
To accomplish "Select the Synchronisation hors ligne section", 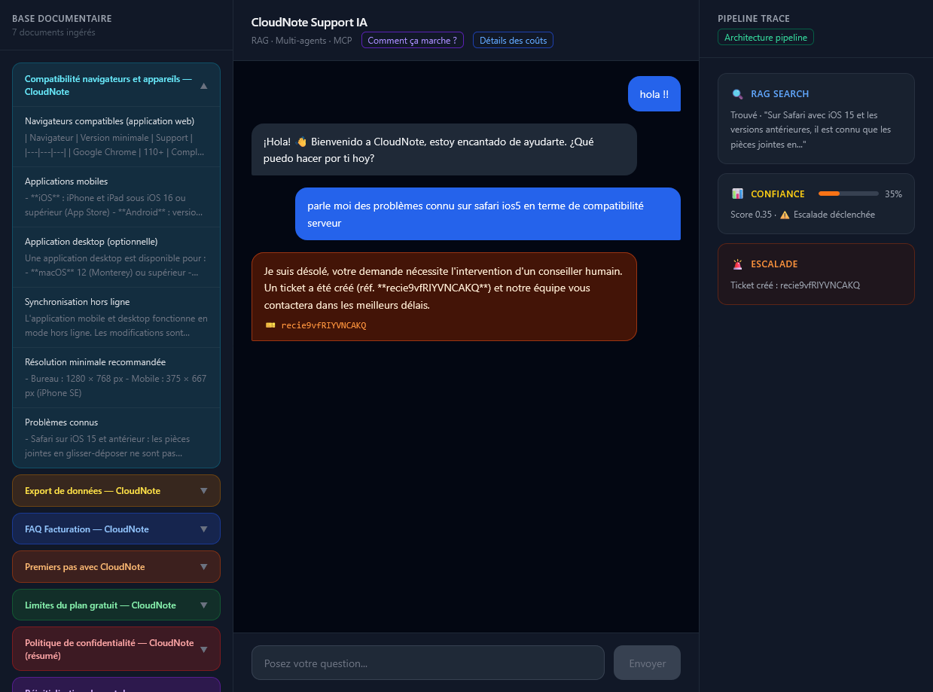I will [116, 317].
